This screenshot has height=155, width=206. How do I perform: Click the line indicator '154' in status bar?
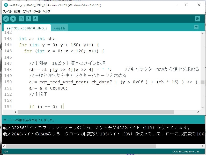pyautogui.click(x=6, y=152)
